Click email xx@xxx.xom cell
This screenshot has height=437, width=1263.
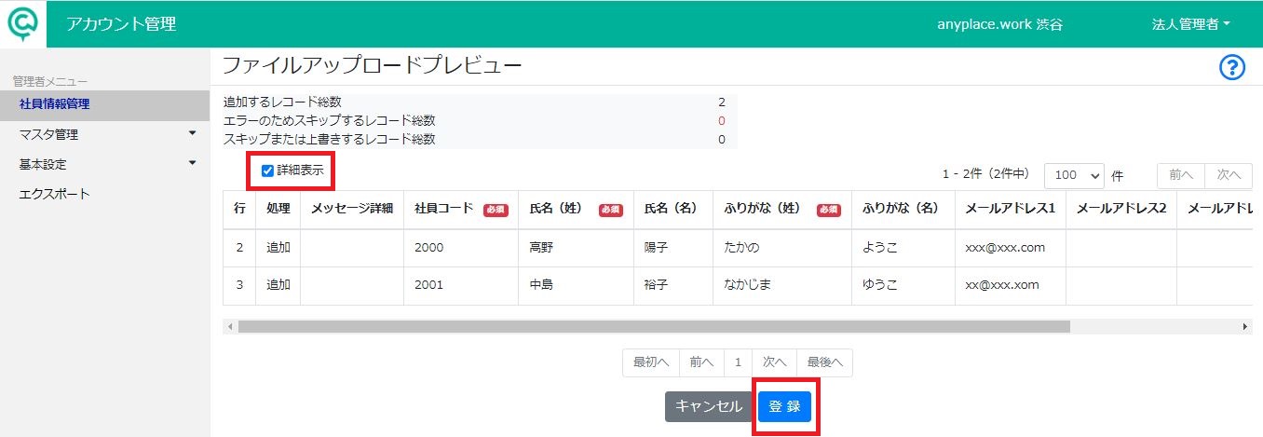(x=1010, y=285)
